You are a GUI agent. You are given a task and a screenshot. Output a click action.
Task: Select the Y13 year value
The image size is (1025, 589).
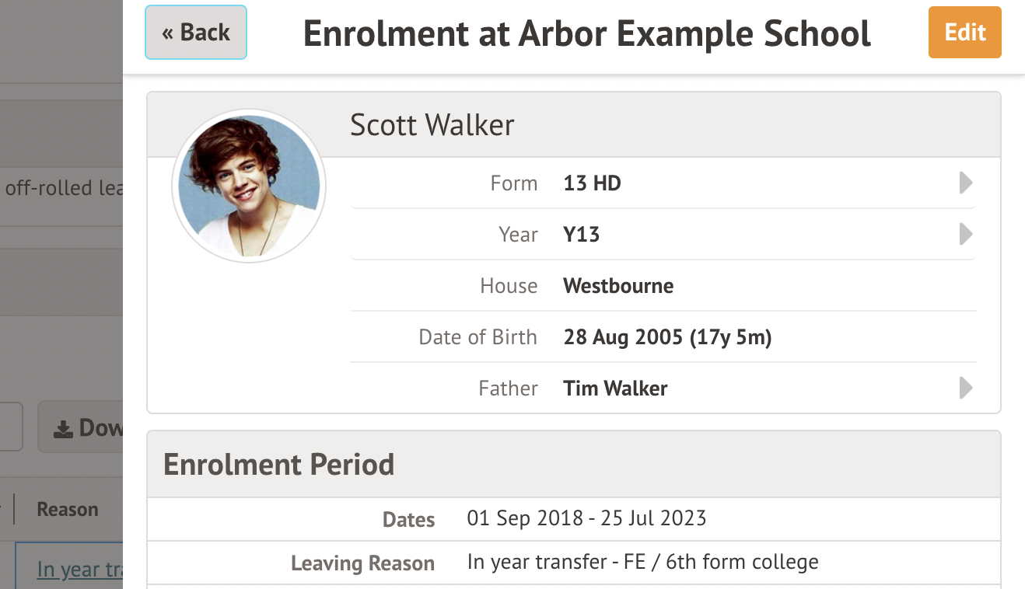coord(581,235)
